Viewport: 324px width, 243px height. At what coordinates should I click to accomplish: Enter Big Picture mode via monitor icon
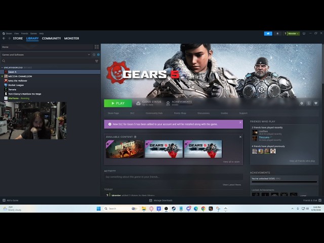click(x=304, y=33)
